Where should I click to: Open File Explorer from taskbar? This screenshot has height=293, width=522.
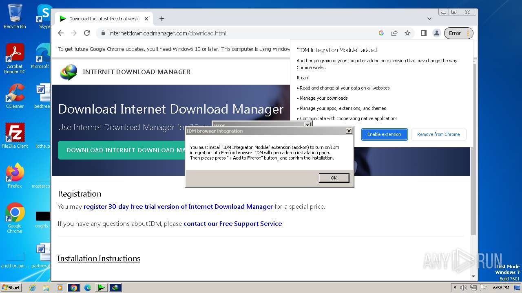pyautogui.click(x=46, y=288)
